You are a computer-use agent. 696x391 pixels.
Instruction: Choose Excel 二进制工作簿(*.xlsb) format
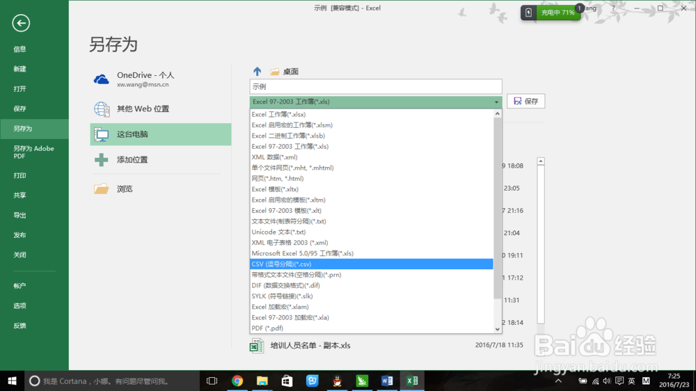[x=371, y=136]
